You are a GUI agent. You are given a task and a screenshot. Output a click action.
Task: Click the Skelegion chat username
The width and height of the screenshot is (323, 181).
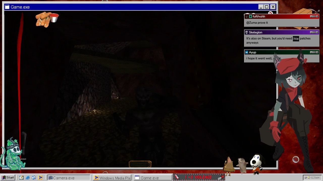tap(255, 32)
